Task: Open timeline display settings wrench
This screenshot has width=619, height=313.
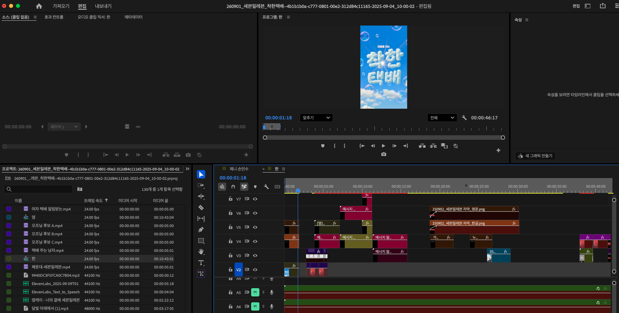Action: coord(266,187)
